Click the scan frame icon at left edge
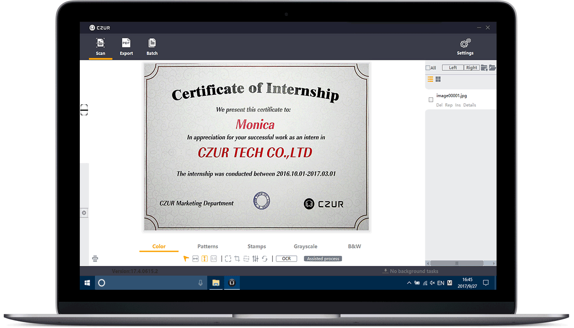The image size is (574, 328). 84,110
